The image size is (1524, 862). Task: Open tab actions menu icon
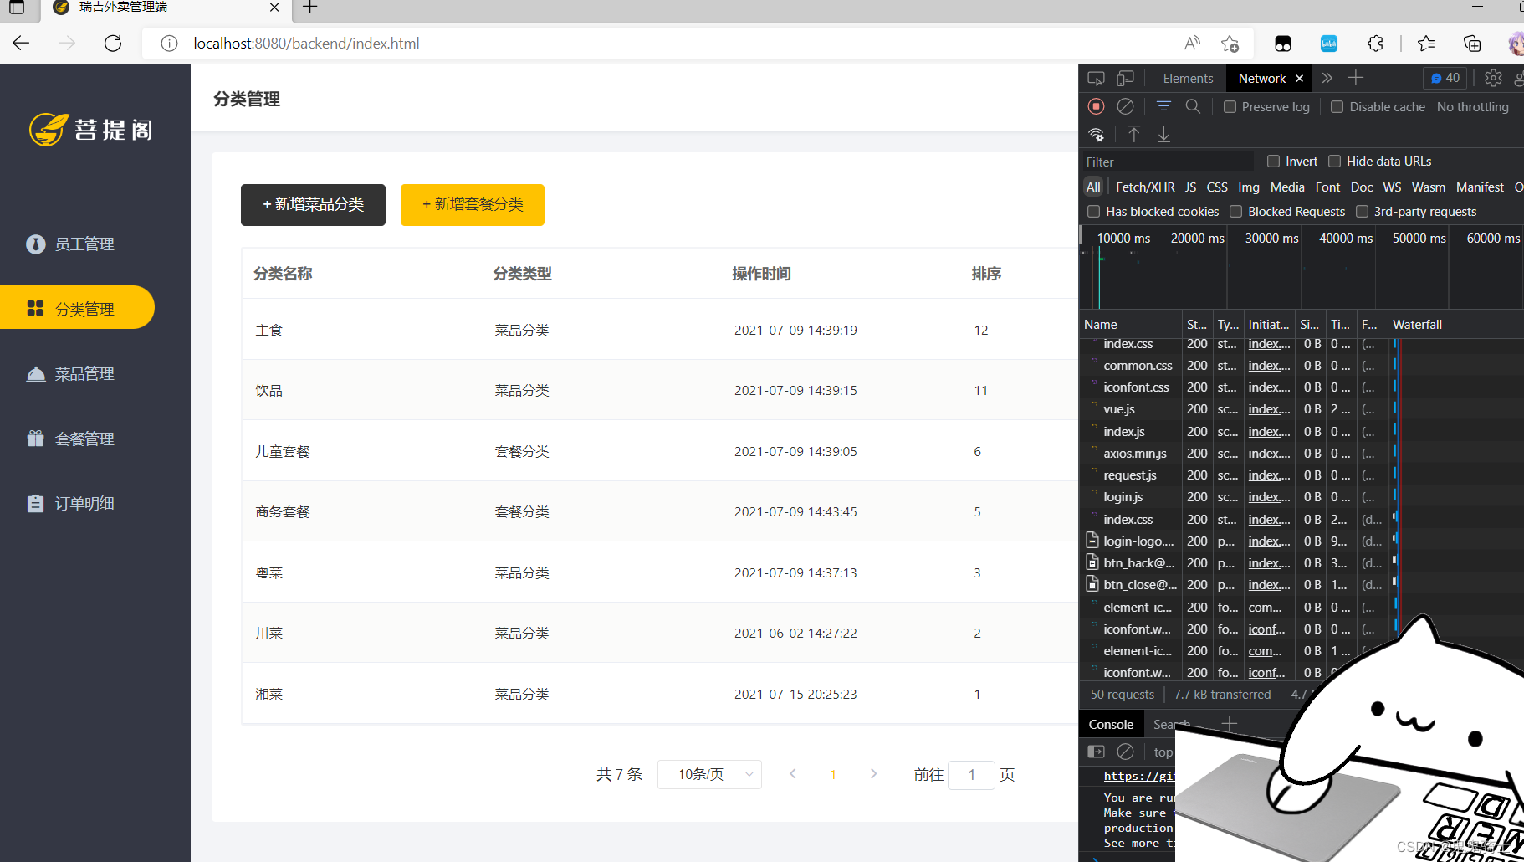point(17,8)
